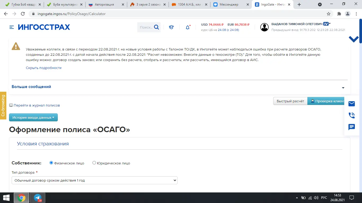Open the Windows Start menu
The height and width of the screenshot is (203, 362).
click(x=6, y=198)
